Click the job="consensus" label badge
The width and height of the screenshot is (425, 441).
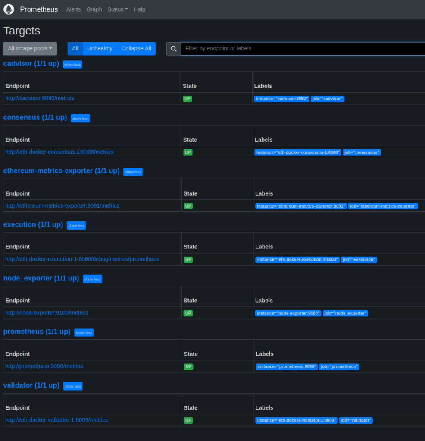[362, 152]
